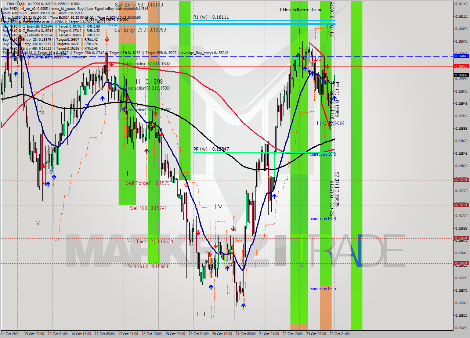Click '21 Oct 05:00' on the time axis
The image size is (470, 338).
click(245, 334)
